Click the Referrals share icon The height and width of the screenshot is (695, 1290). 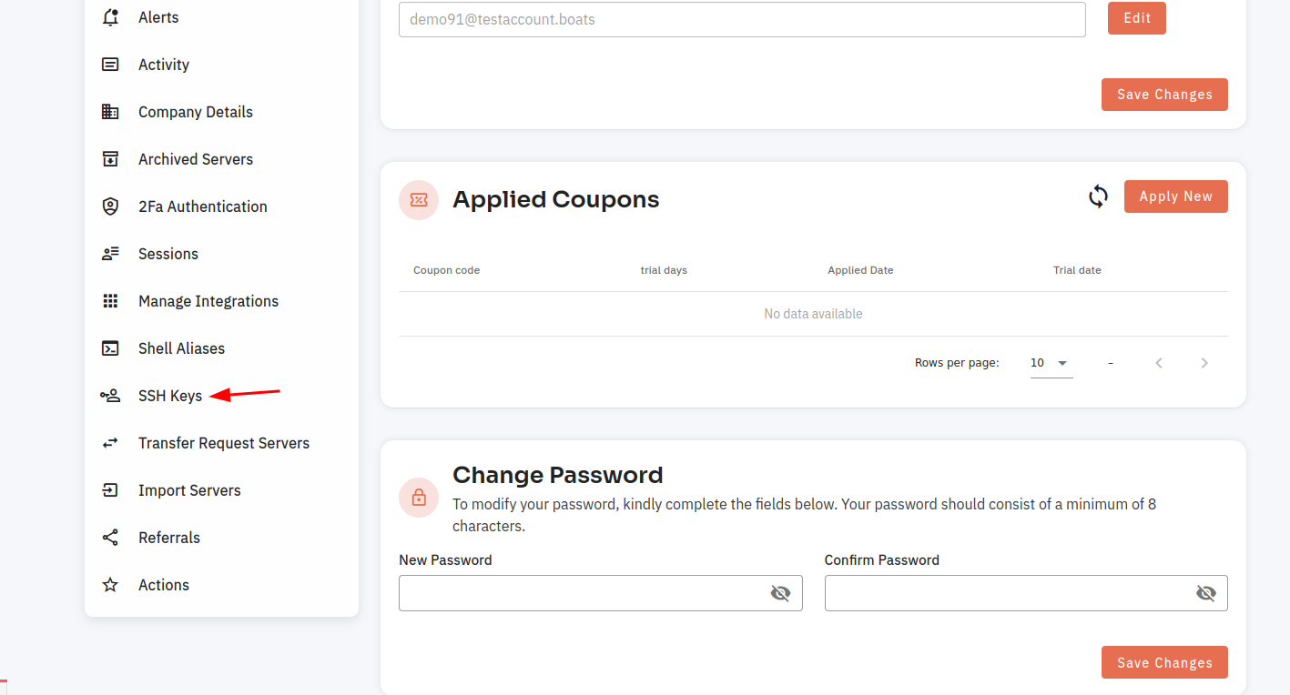point(110,538)
